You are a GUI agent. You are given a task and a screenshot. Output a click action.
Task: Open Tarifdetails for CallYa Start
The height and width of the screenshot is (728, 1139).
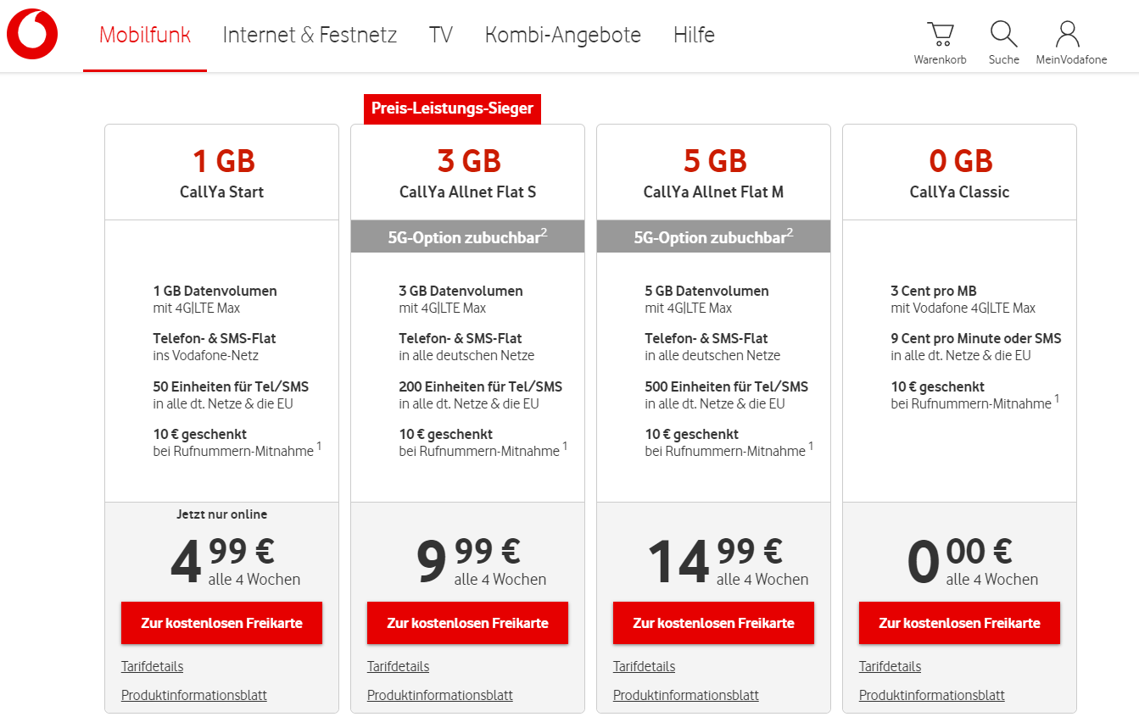point(152,666)
